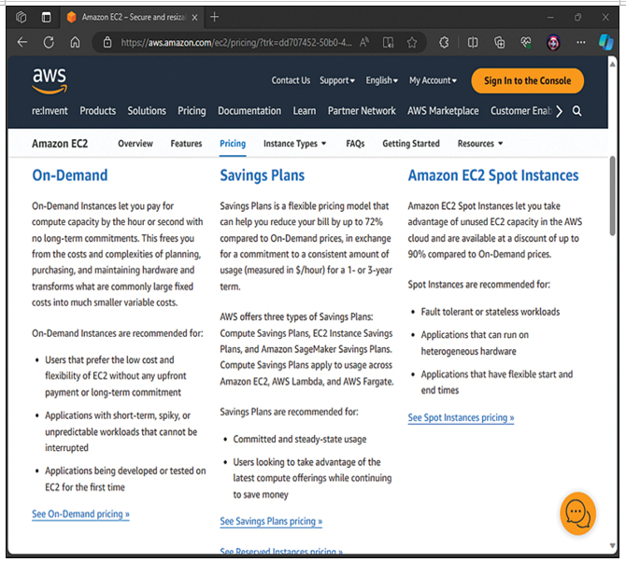Click the page vertical scrollbar thumb
This screenshot has height=562, width=626.
612,195
